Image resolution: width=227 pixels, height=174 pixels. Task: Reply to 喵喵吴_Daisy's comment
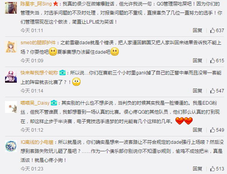197,130
